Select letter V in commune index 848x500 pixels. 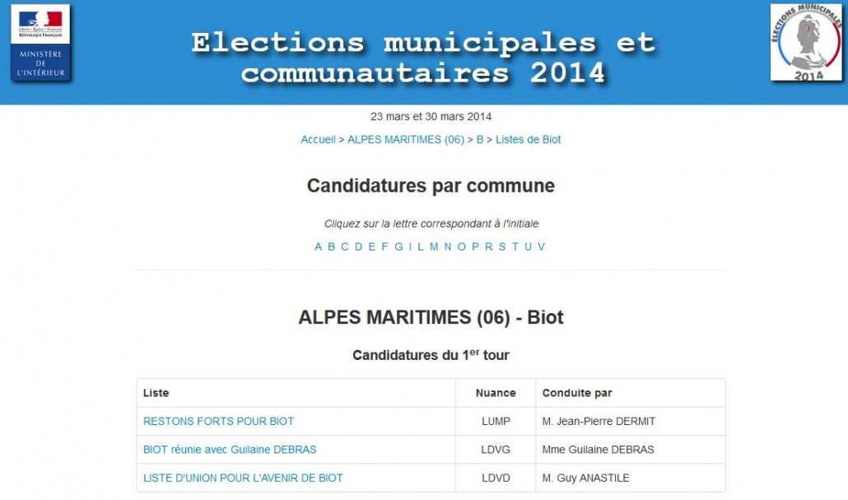pyautogui.click(x=541, y=247)
